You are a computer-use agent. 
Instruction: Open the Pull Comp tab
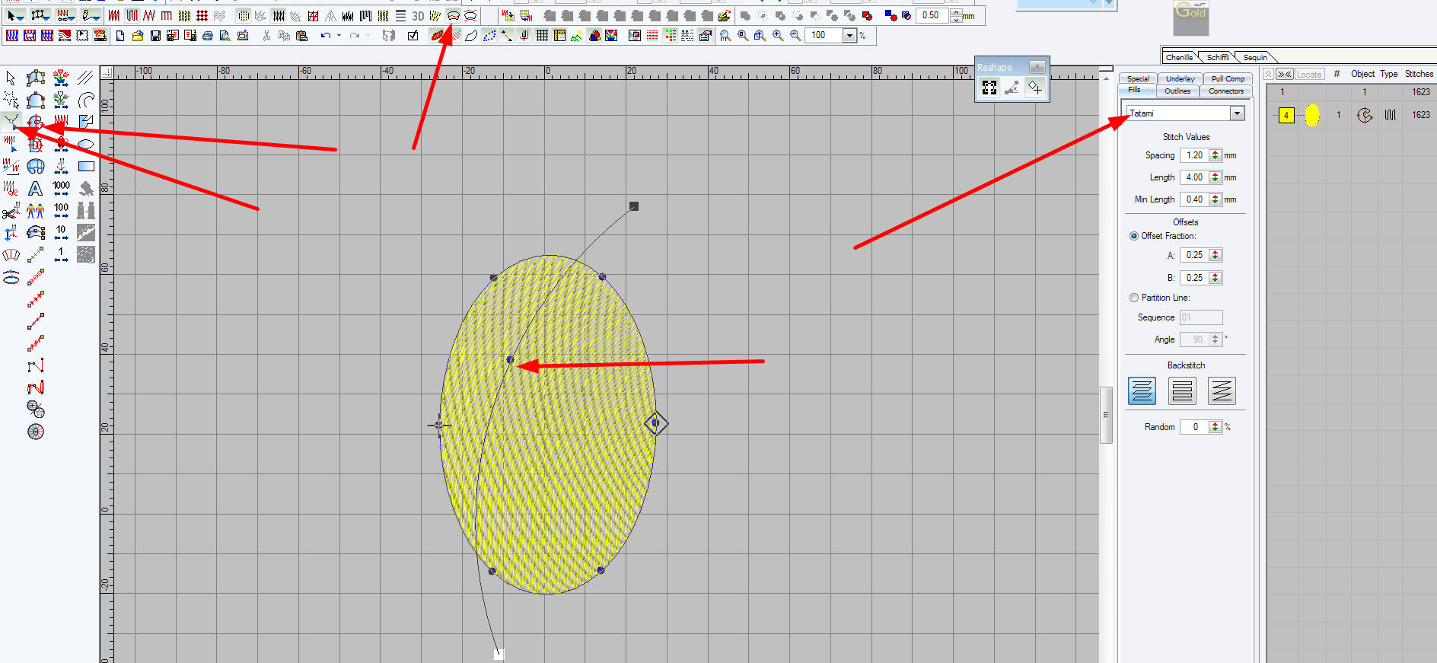coord(1228,78)
